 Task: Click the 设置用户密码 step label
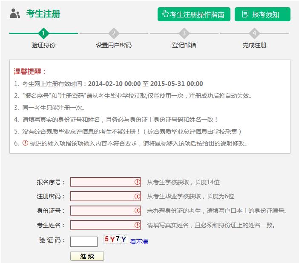click(x=113, y=45)
